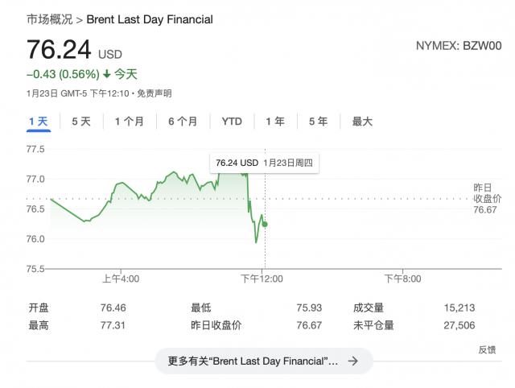This screenshot has width=515, height=388.
Task: Select the YTD chart tab
Action: coord(232,122)
